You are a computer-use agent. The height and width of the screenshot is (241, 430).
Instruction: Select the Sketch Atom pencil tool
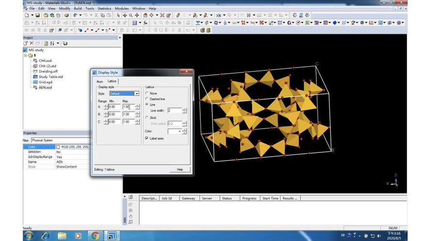[178, 15]
